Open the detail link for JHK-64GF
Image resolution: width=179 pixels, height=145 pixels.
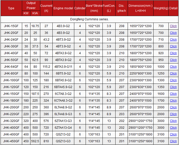(x=173, y=67)
